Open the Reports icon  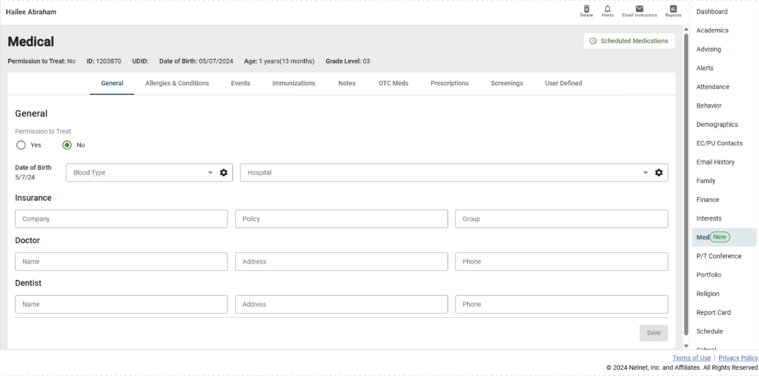click(x=673, y=11)
